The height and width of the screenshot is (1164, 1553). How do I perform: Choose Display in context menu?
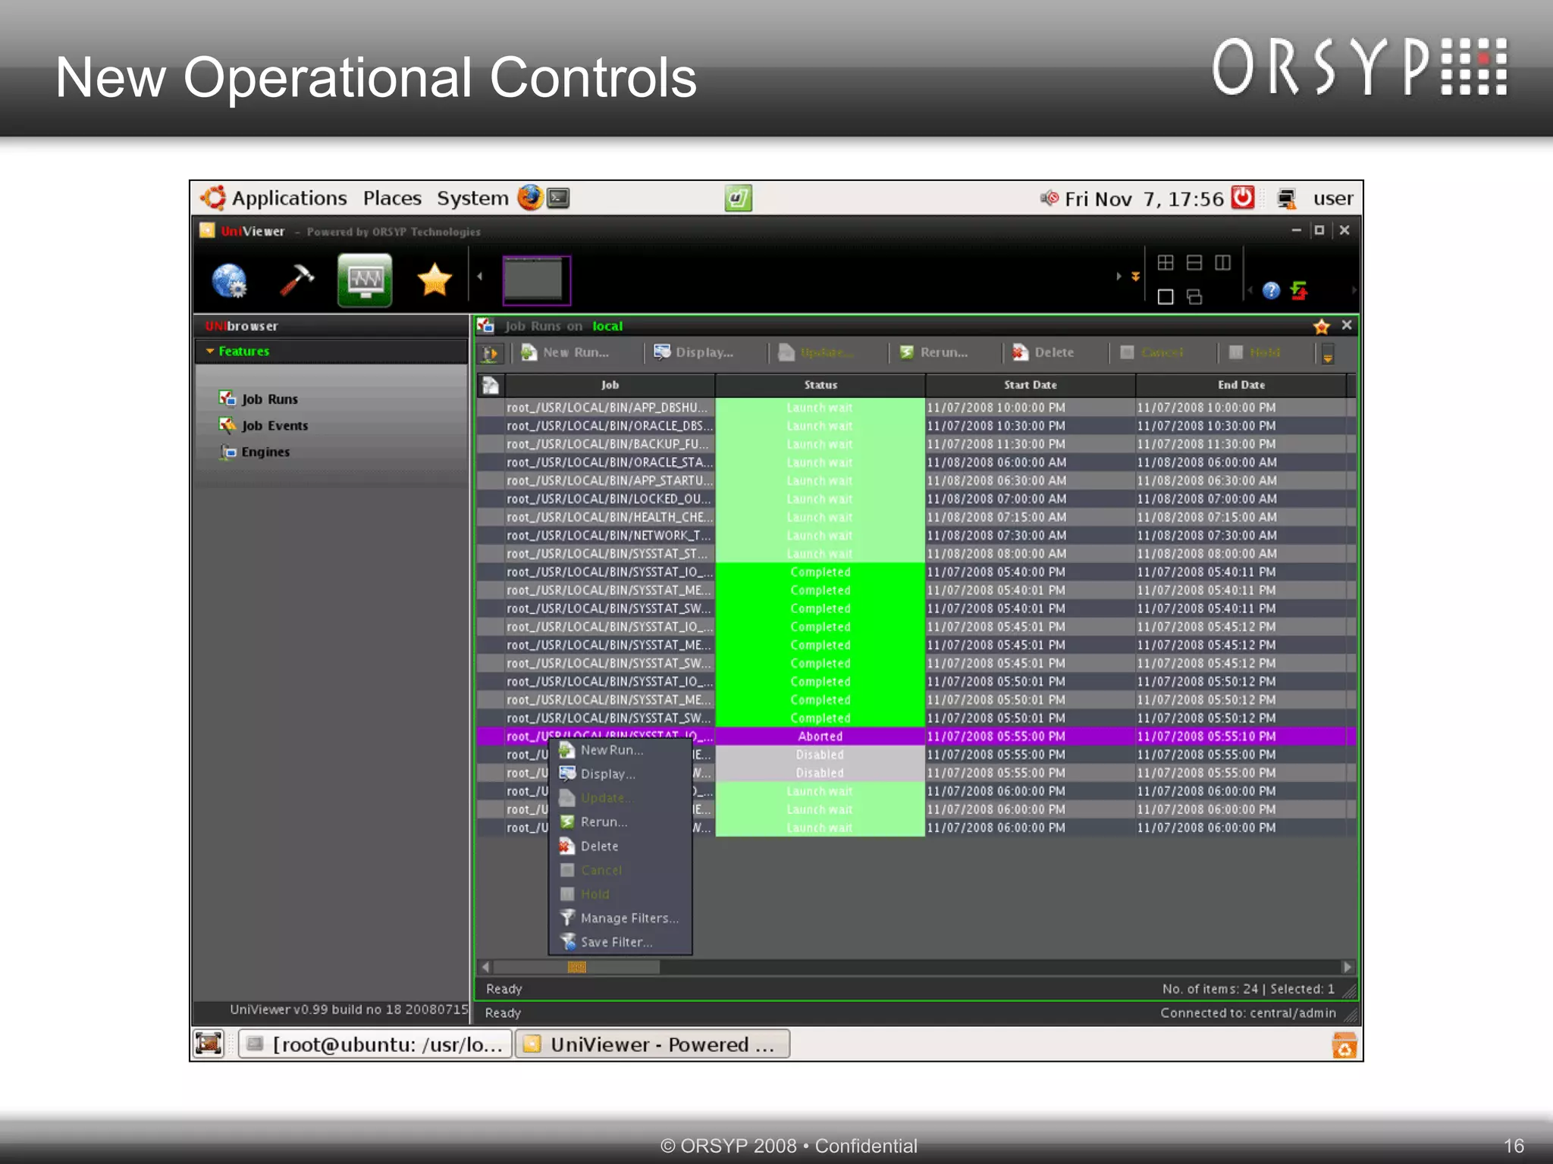point(620,774)
